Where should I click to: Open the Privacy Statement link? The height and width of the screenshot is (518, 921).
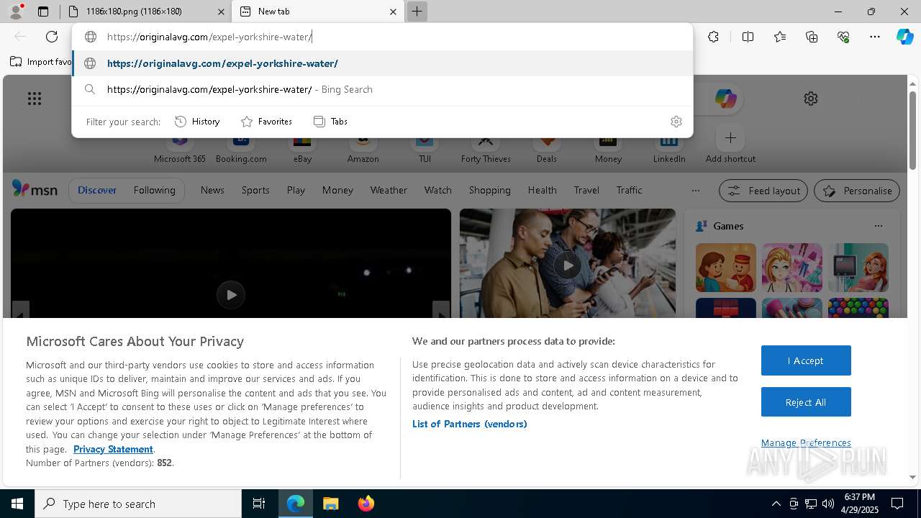113,449
